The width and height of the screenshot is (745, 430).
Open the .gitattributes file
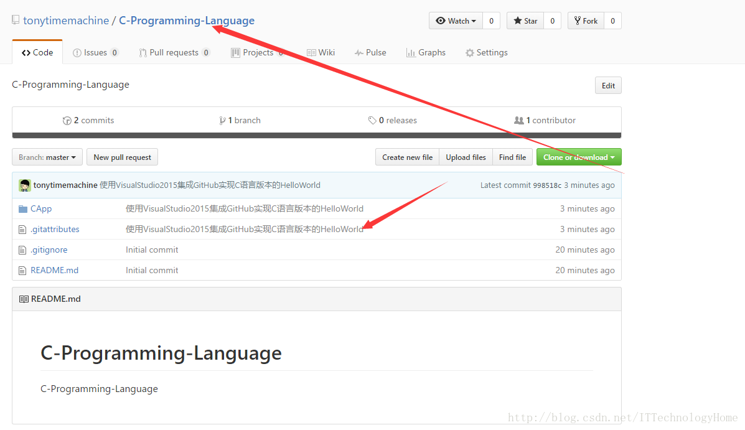point(55,229)
